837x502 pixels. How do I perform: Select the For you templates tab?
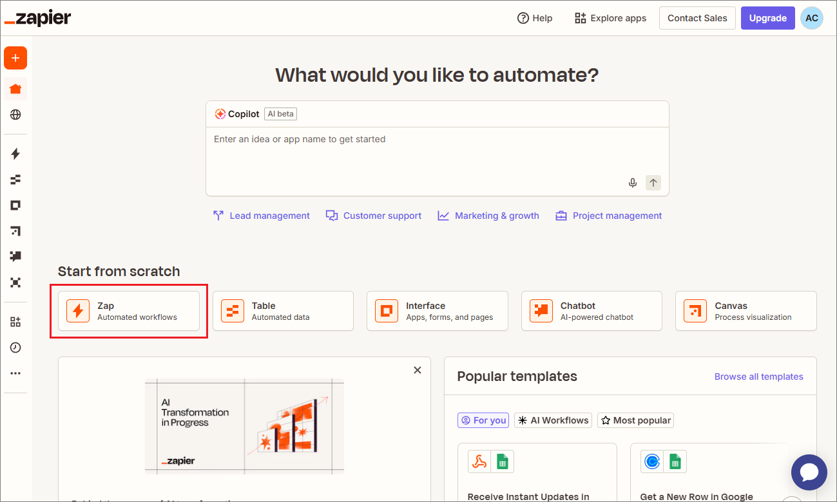(x=483, y=420)
